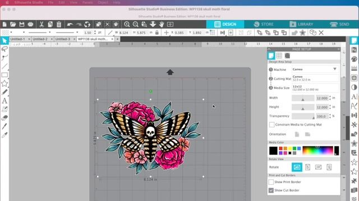Open the LIBRARY tab
This screenshot has height=201, width=359.
(301, 24)
